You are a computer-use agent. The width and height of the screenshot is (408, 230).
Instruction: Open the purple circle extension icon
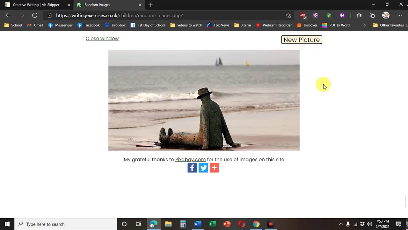click(342, 15)
